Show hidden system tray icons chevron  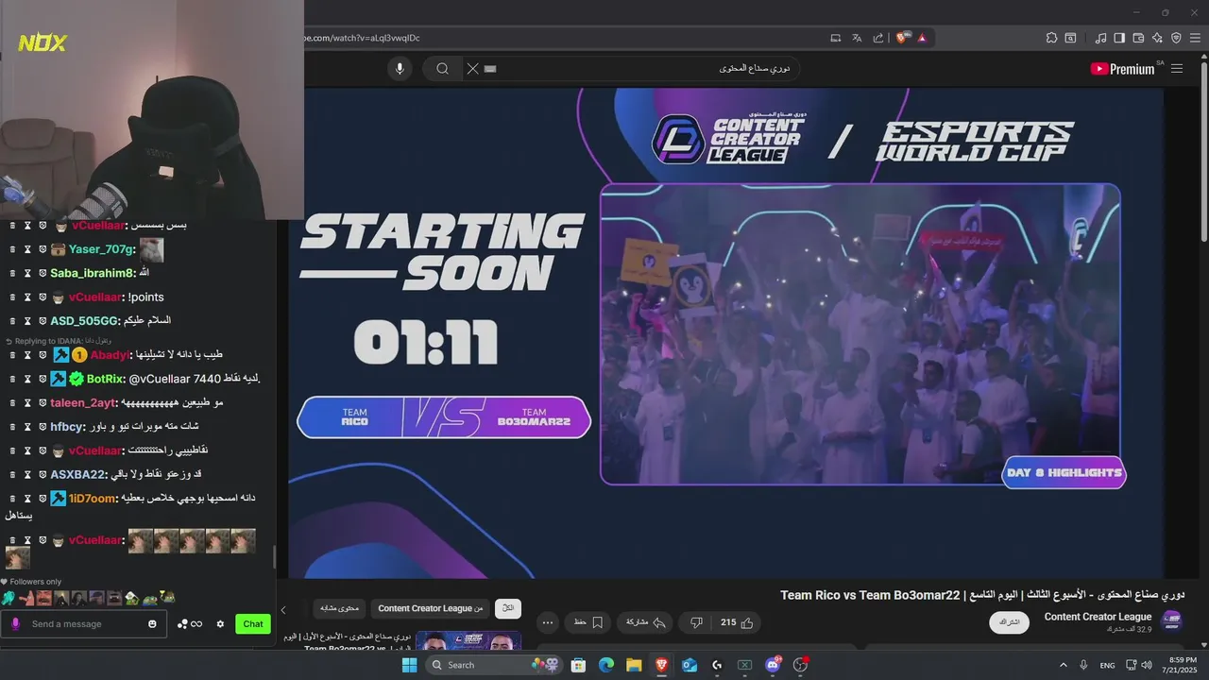pyautogui.click(x=1064, y=665)
